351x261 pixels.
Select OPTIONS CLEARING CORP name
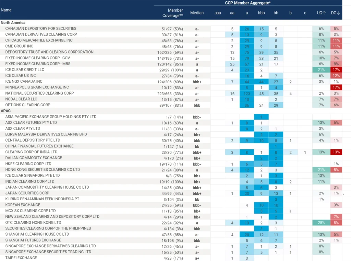coord(28,105)
